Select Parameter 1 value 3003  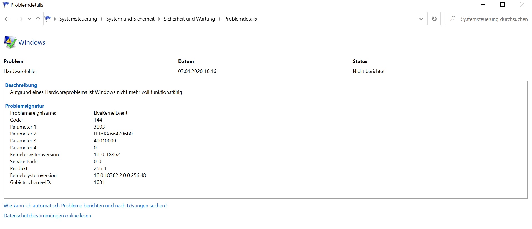(x=99, y=127)
